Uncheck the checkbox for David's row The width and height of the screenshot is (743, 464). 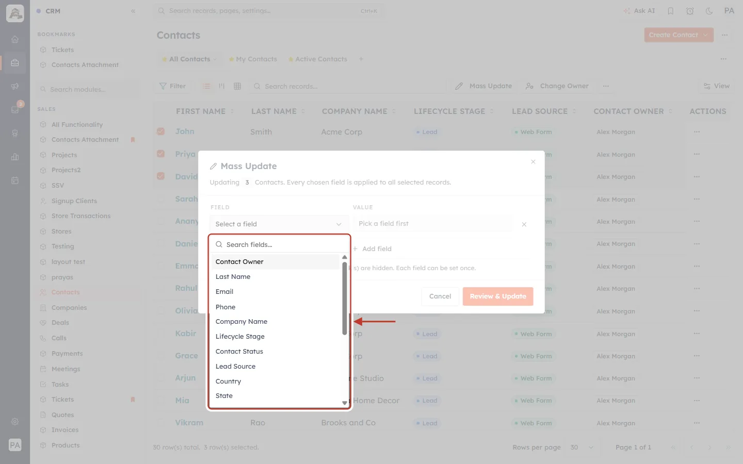pyautogui.click(x=161, y=176)
